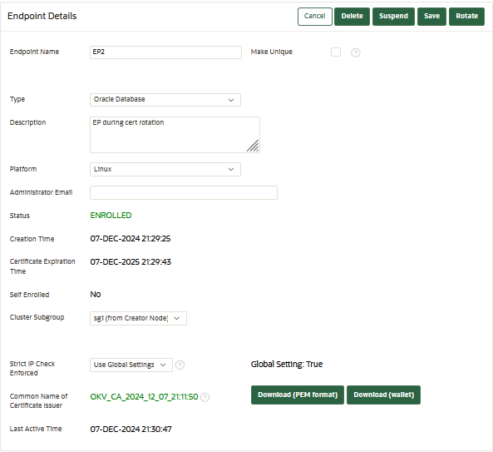Screen dimensions: 493x452
Task: Click the Common Name of Certificate Issuer label
Action: (39, 400)
